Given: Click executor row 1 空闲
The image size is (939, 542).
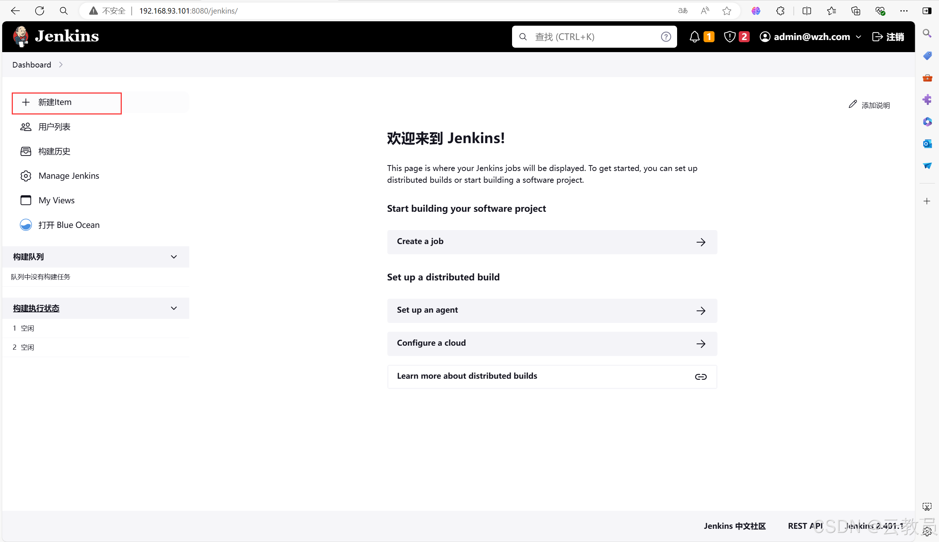Looking at the screenshot, I should tap(96, 328).
